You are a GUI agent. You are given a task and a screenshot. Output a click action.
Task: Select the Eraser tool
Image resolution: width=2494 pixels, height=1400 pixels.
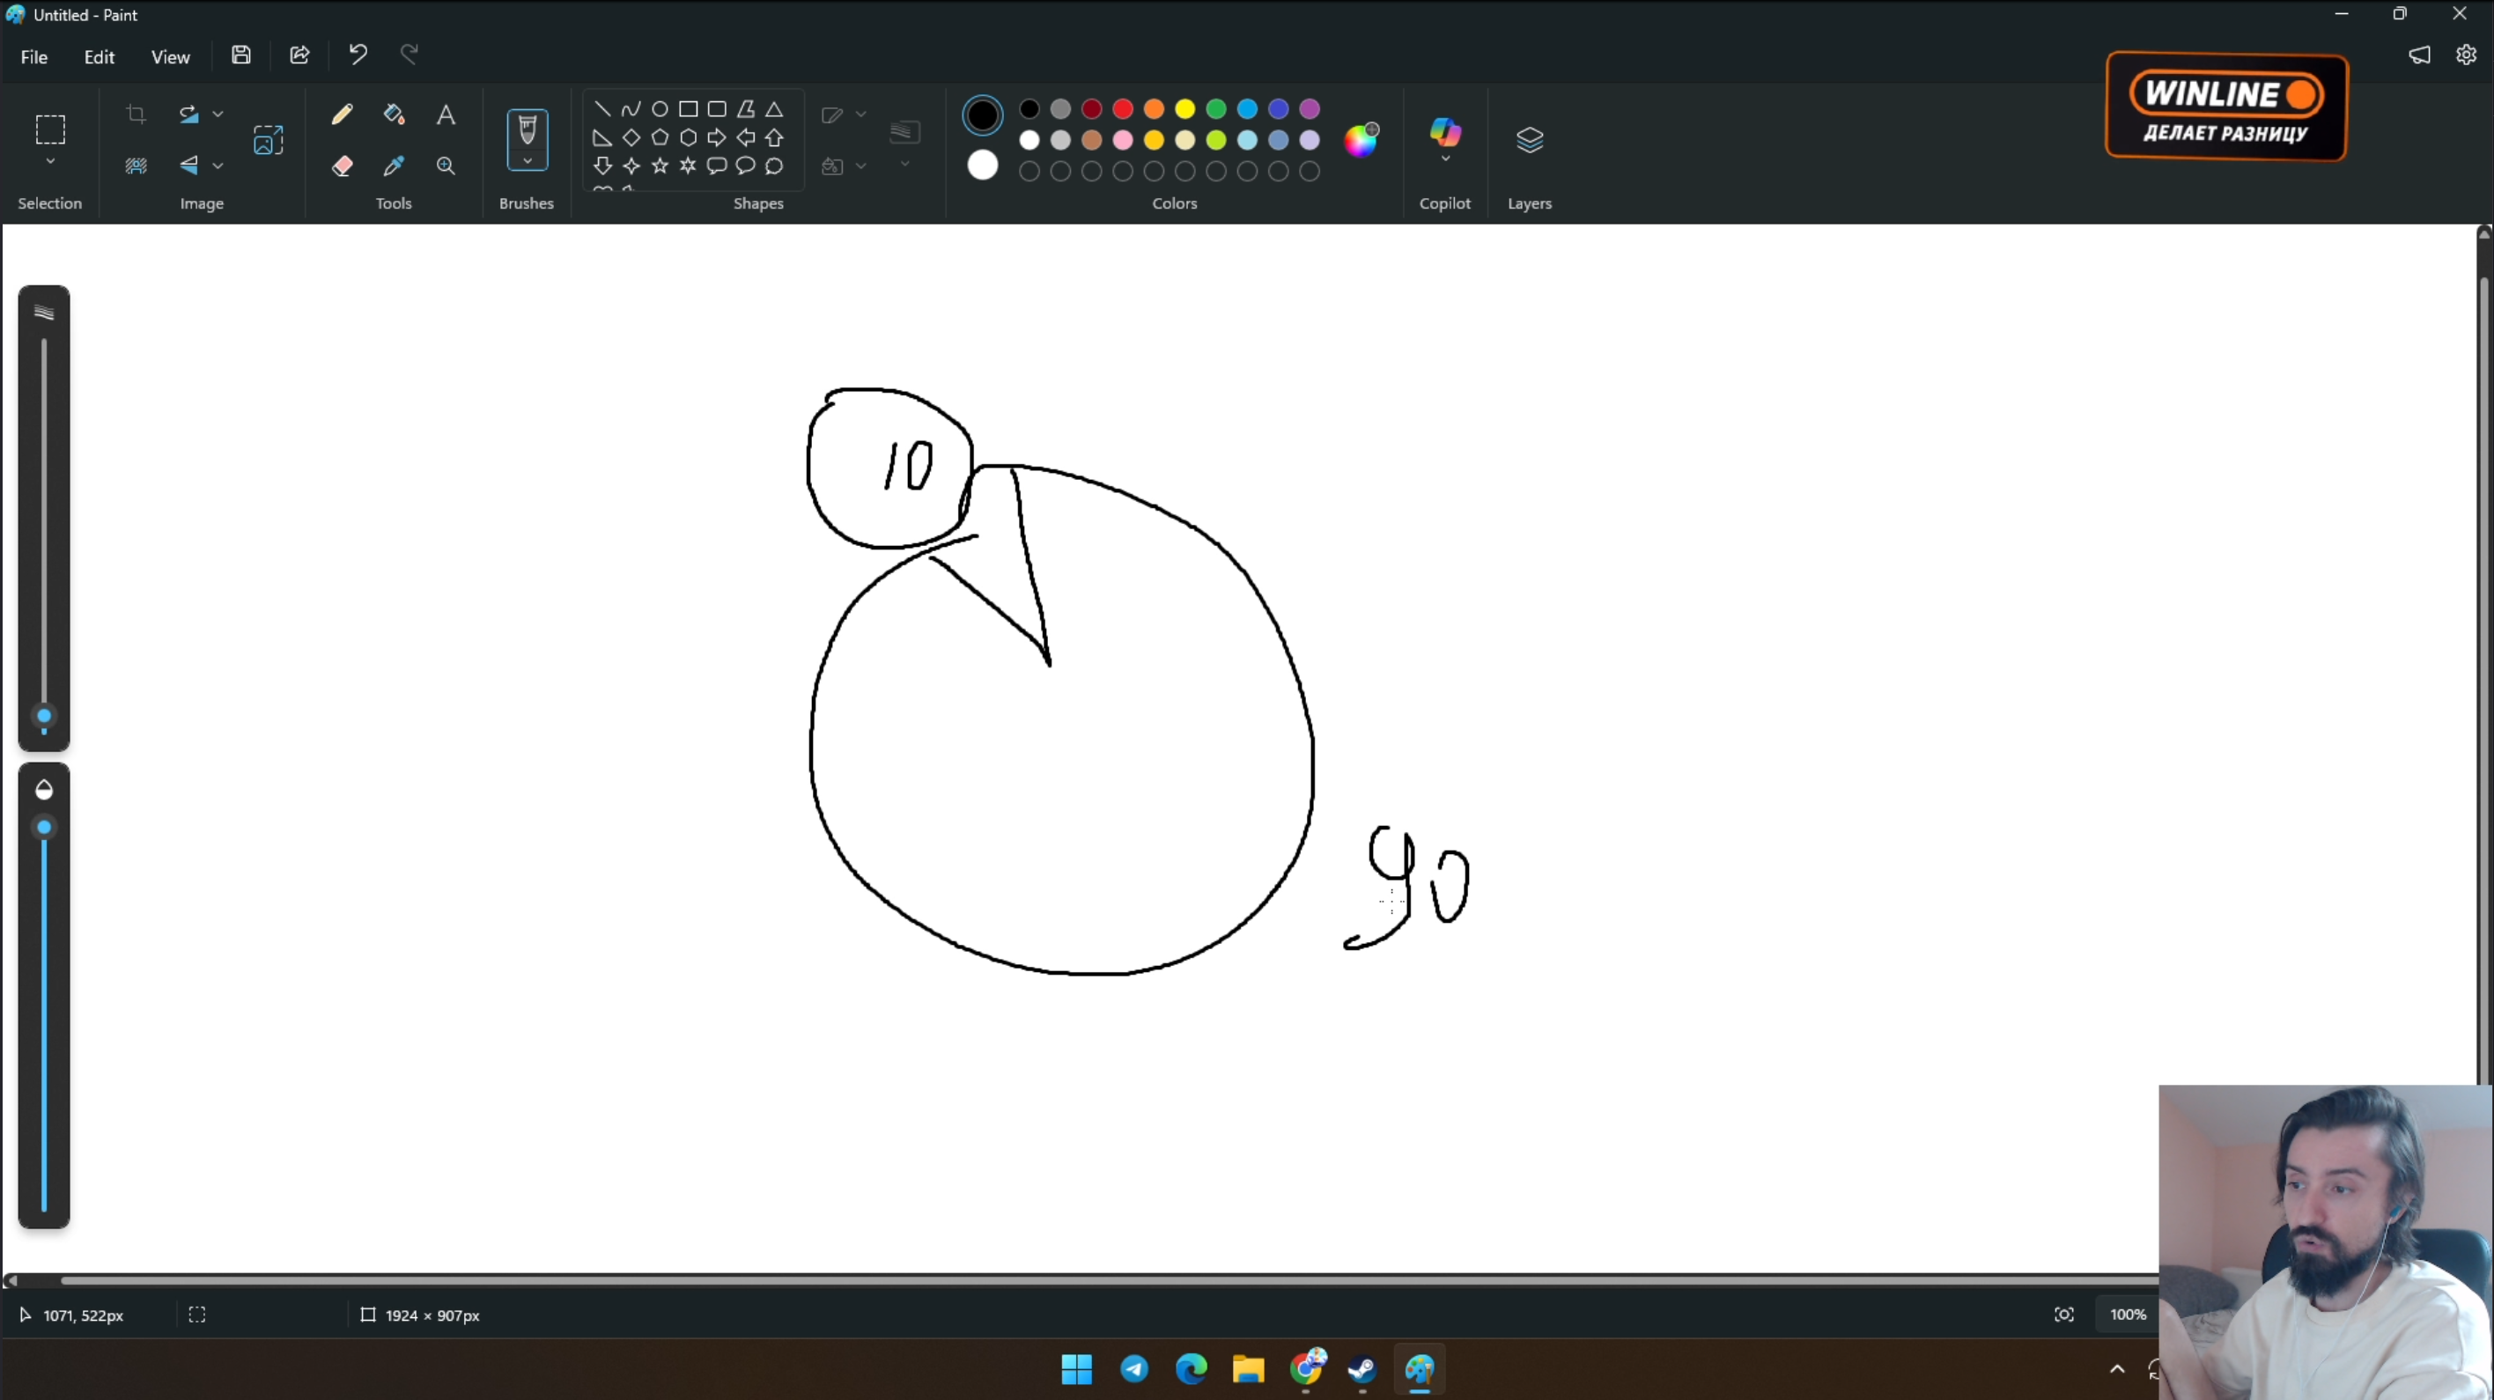342,166
